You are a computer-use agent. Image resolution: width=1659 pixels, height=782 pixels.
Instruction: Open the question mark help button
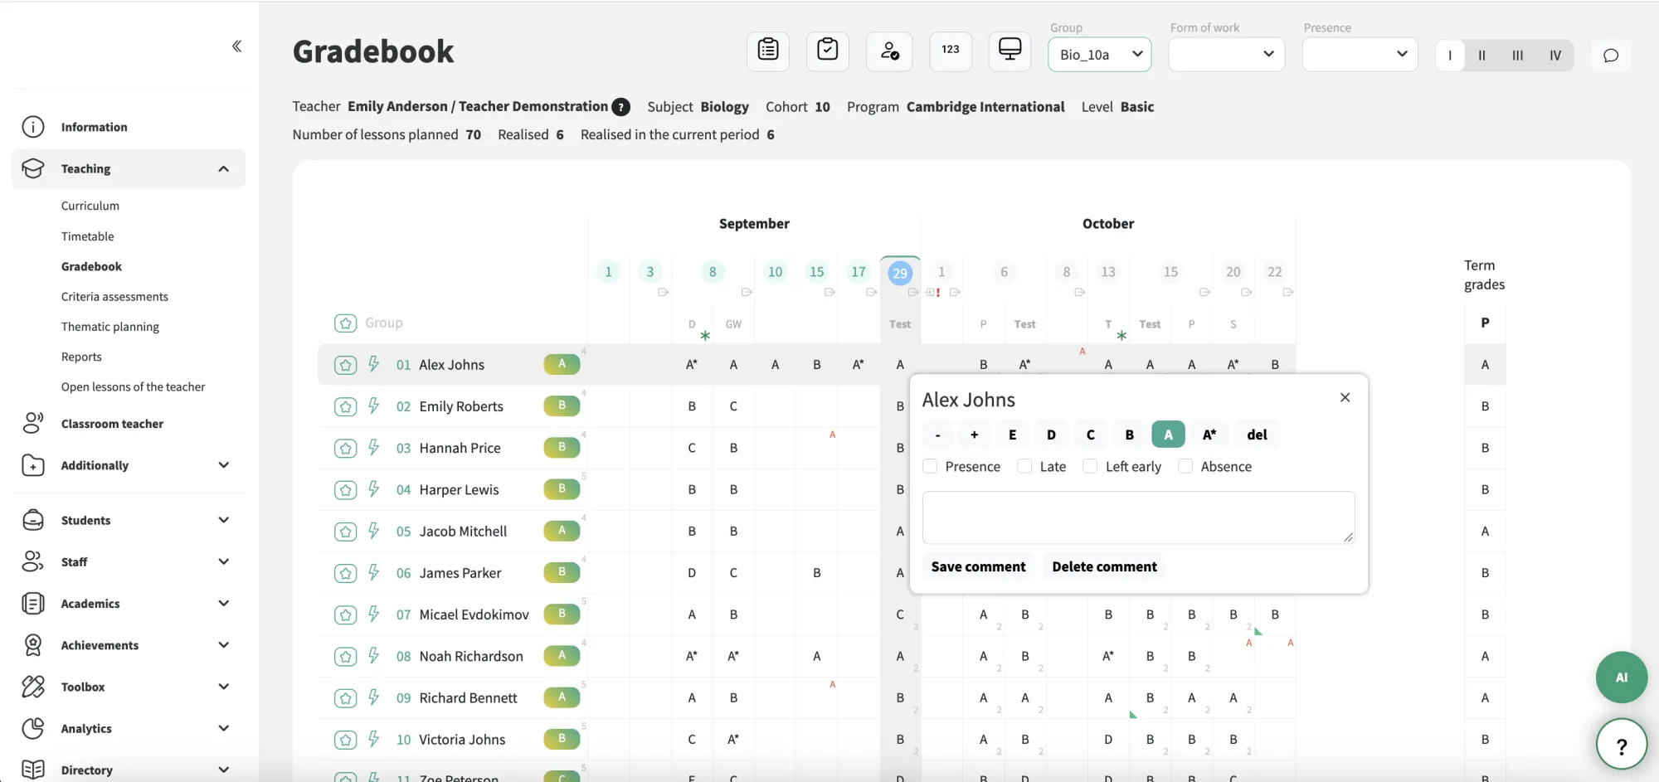pyautogui.click(x=1621, y=746)
